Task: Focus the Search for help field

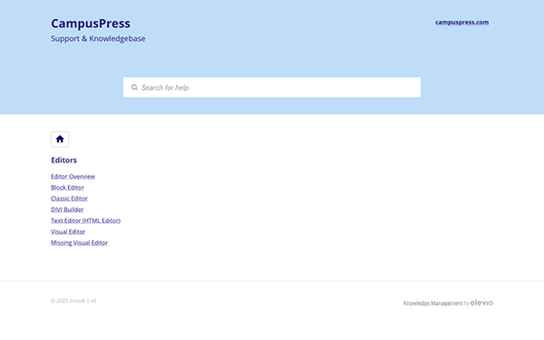Action: [x=272, y=87]
